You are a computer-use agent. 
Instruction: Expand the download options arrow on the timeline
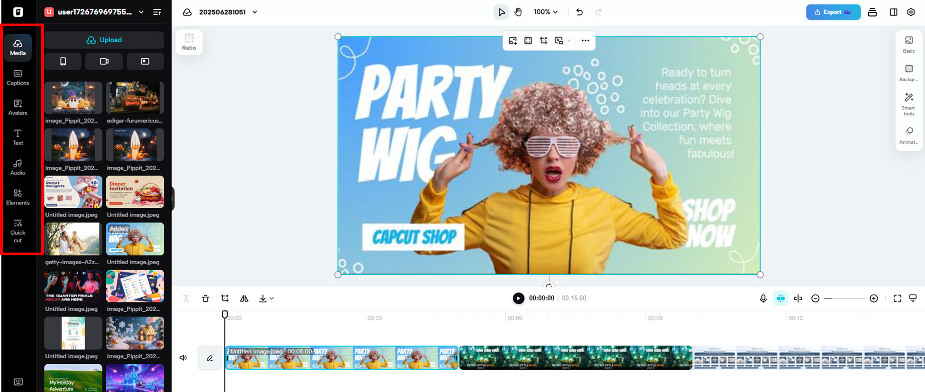272,298
